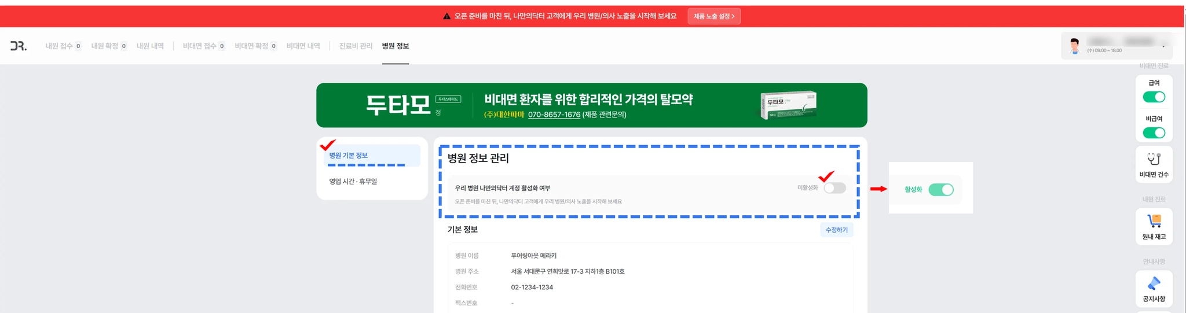
Task: Open the 내원 접수 tab
Action: (x=63, y=46)
